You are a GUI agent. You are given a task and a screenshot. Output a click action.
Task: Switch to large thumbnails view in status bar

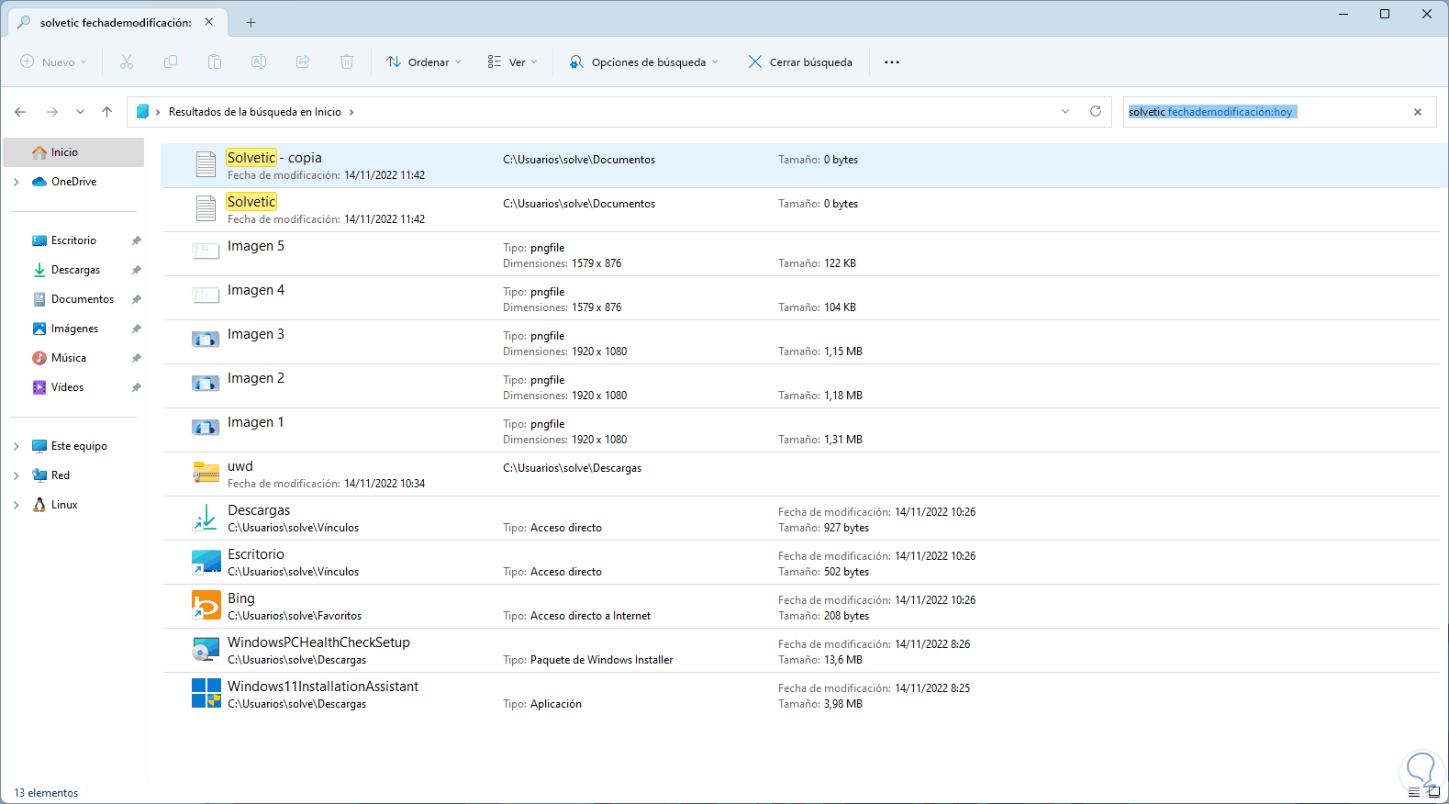click(1433, 792)
